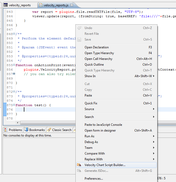Collapse the onActionPrint function at line 855
Screen dimensions: 176x182
coord(14,65)
